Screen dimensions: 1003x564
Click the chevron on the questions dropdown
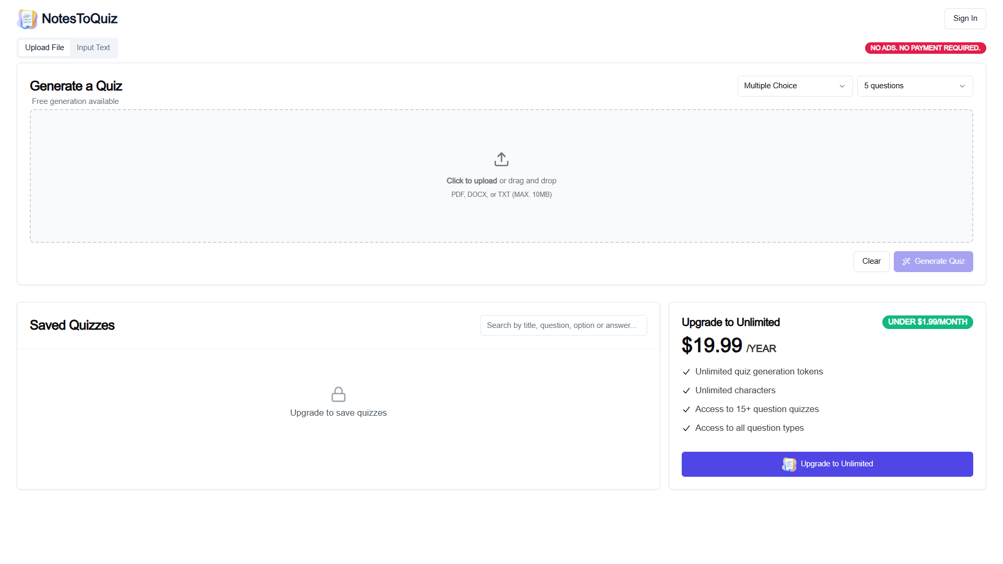962,86
